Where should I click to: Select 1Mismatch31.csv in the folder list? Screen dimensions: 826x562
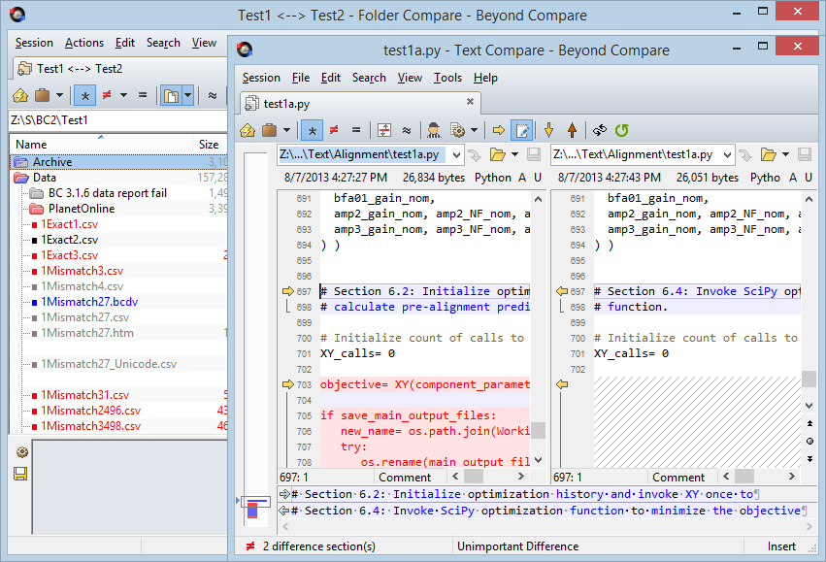click(84, 395)
